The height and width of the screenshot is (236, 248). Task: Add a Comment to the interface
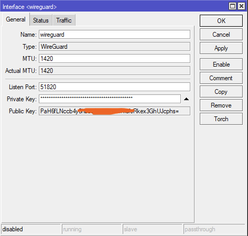pyautogui.click(x=221, y=78)
